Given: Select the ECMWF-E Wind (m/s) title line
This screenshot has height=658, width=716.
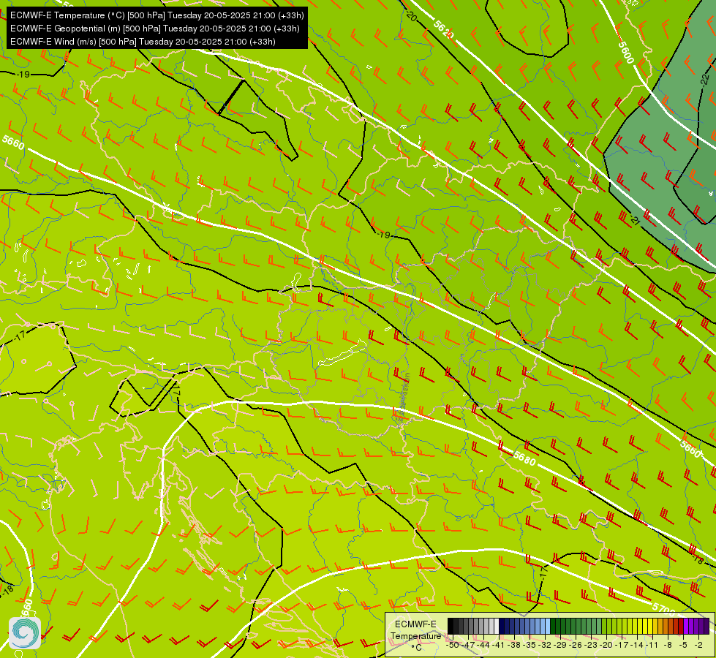Looking at the screenshot, I should (x=143, y=42).
